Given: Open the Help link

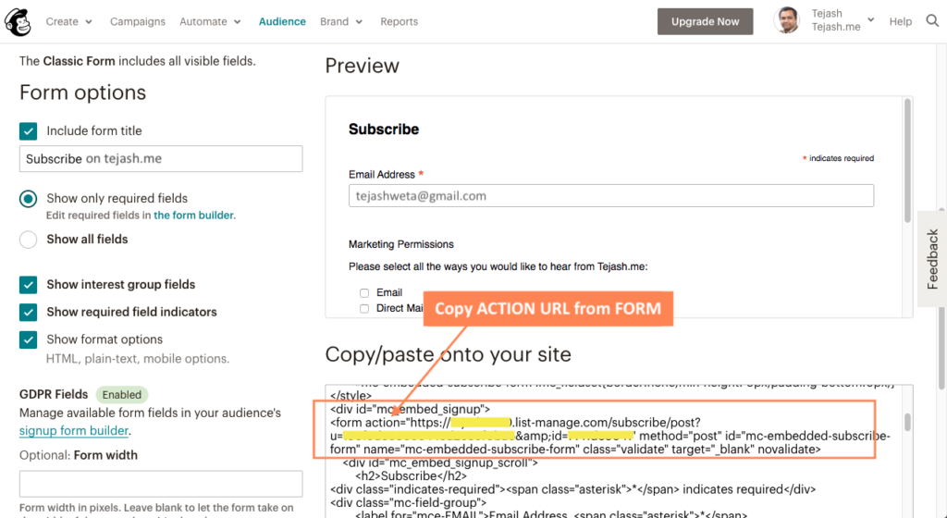Looking at the screenshot, I should pos(900,21).
